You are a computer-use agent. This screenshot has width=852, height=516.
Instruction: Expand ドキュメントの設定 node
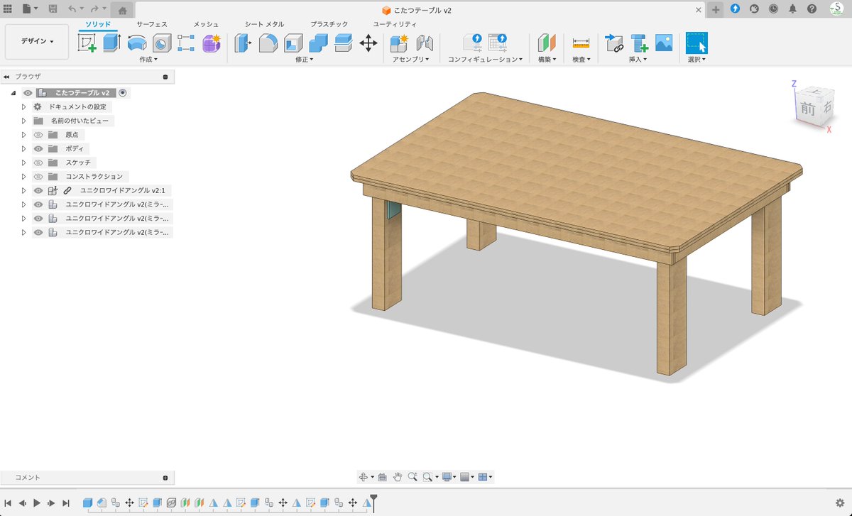click(23, 106)
